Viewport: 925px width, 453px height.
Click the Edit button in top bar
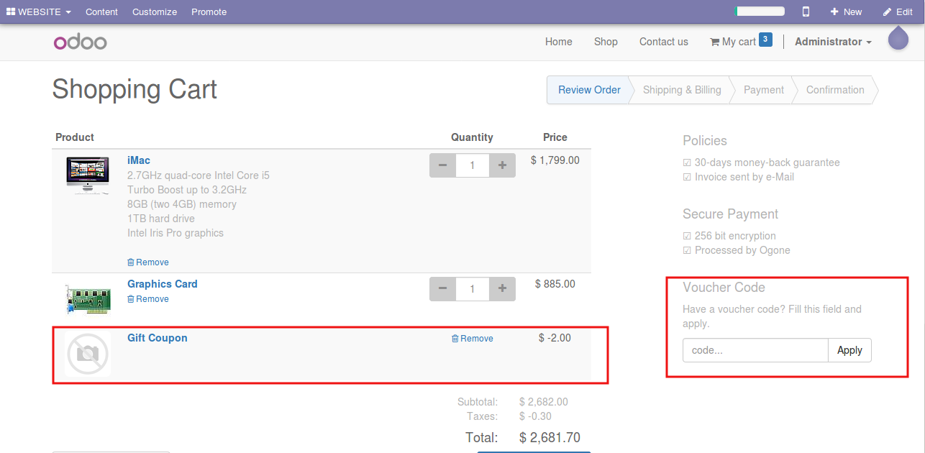pos(898,12)
